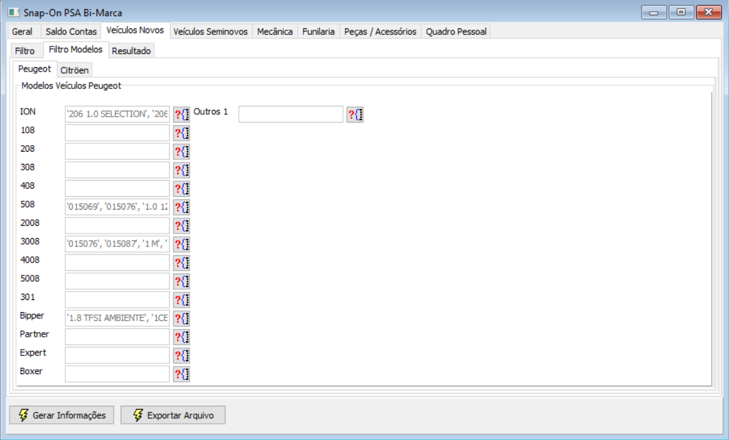Screen dimensions: 729x440
Task: Switch to the Geral tab
Action: (x=23, y=32)
